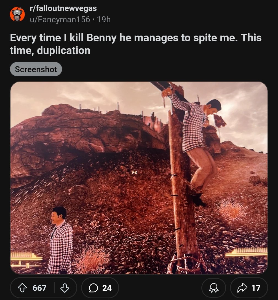Click the 17 shares count
Screen dimensions: 278x300
(256, 288)
